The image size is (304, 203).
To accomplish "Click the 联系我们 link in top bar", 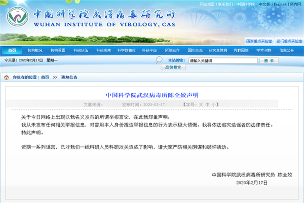I will pos(226,4).
